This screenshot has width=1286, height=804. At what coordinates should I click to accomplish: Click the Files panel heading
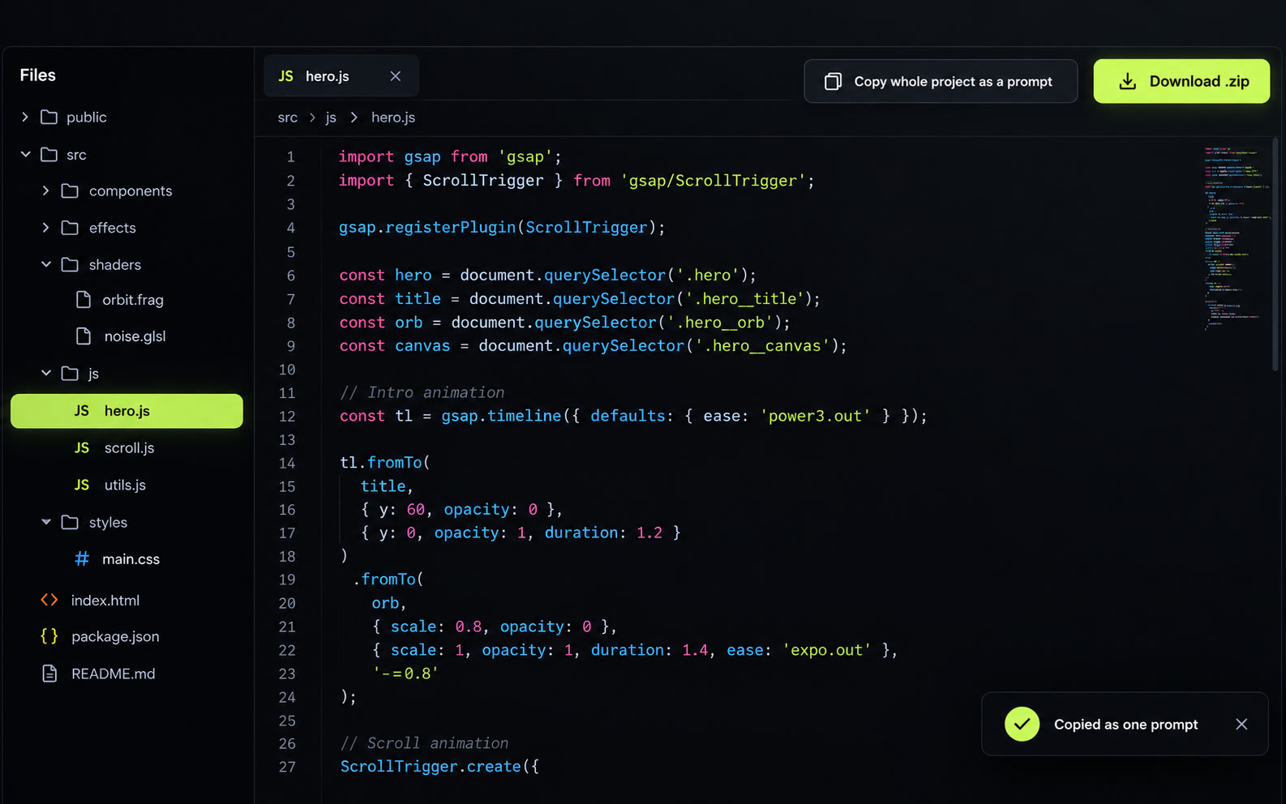coord(38,75)
